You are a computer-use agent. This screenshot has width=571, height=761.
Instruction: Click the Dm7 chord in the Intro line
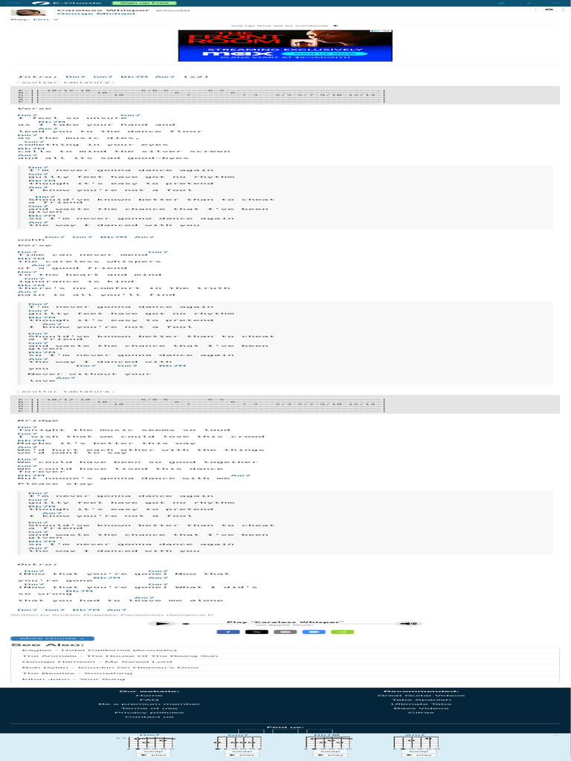pyautogui.click(x=75, y=77)
